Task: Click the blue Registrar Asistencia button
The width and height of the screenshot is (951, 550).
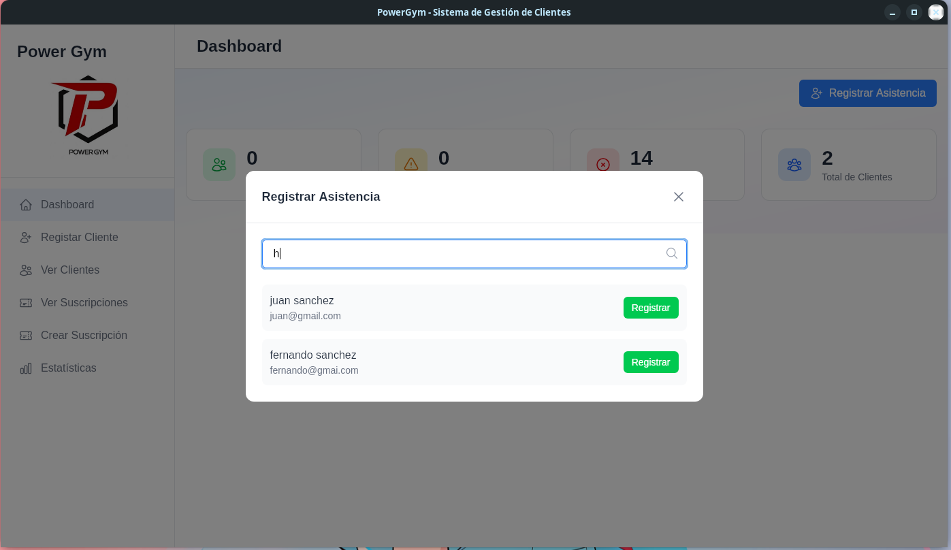Action: click(868, 93)
